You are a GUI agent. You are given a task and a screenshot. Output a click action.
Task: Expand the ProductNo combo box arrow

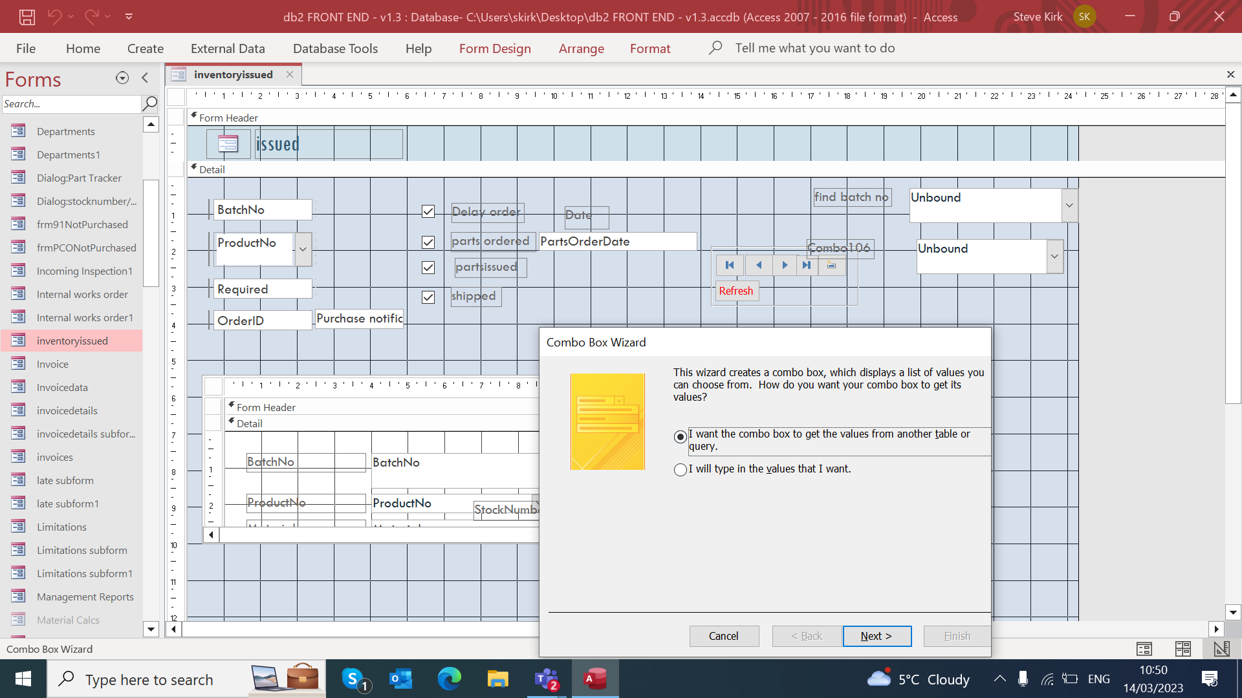coord(303,249)
